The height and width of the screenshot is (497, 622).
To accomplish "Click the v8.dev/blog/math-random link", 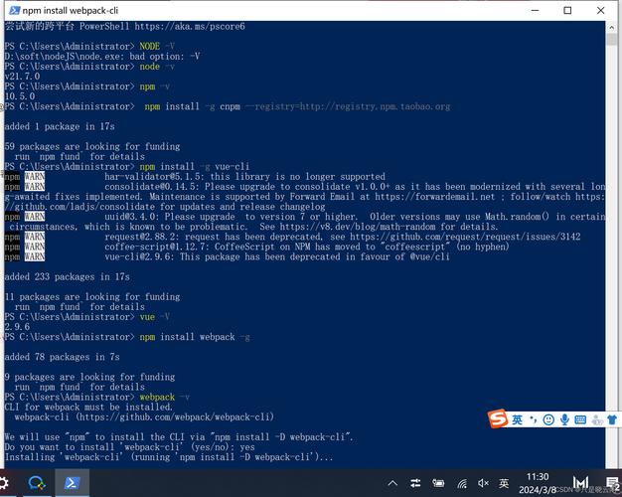I will (x=358, y=227).
